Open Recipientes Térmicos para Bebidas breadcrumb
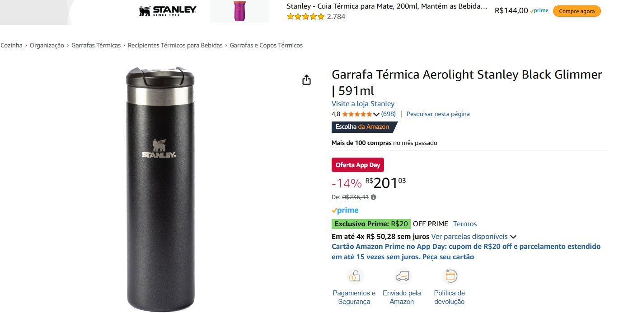 (x=175, y=45)
